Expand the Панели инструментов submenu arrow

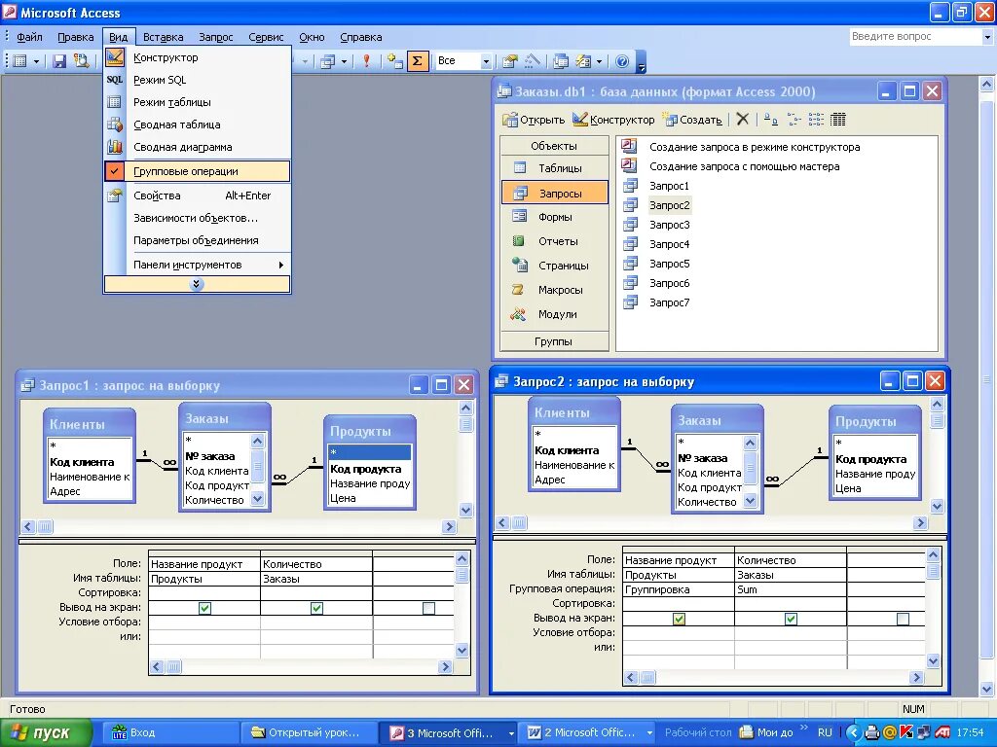(281, 265)
